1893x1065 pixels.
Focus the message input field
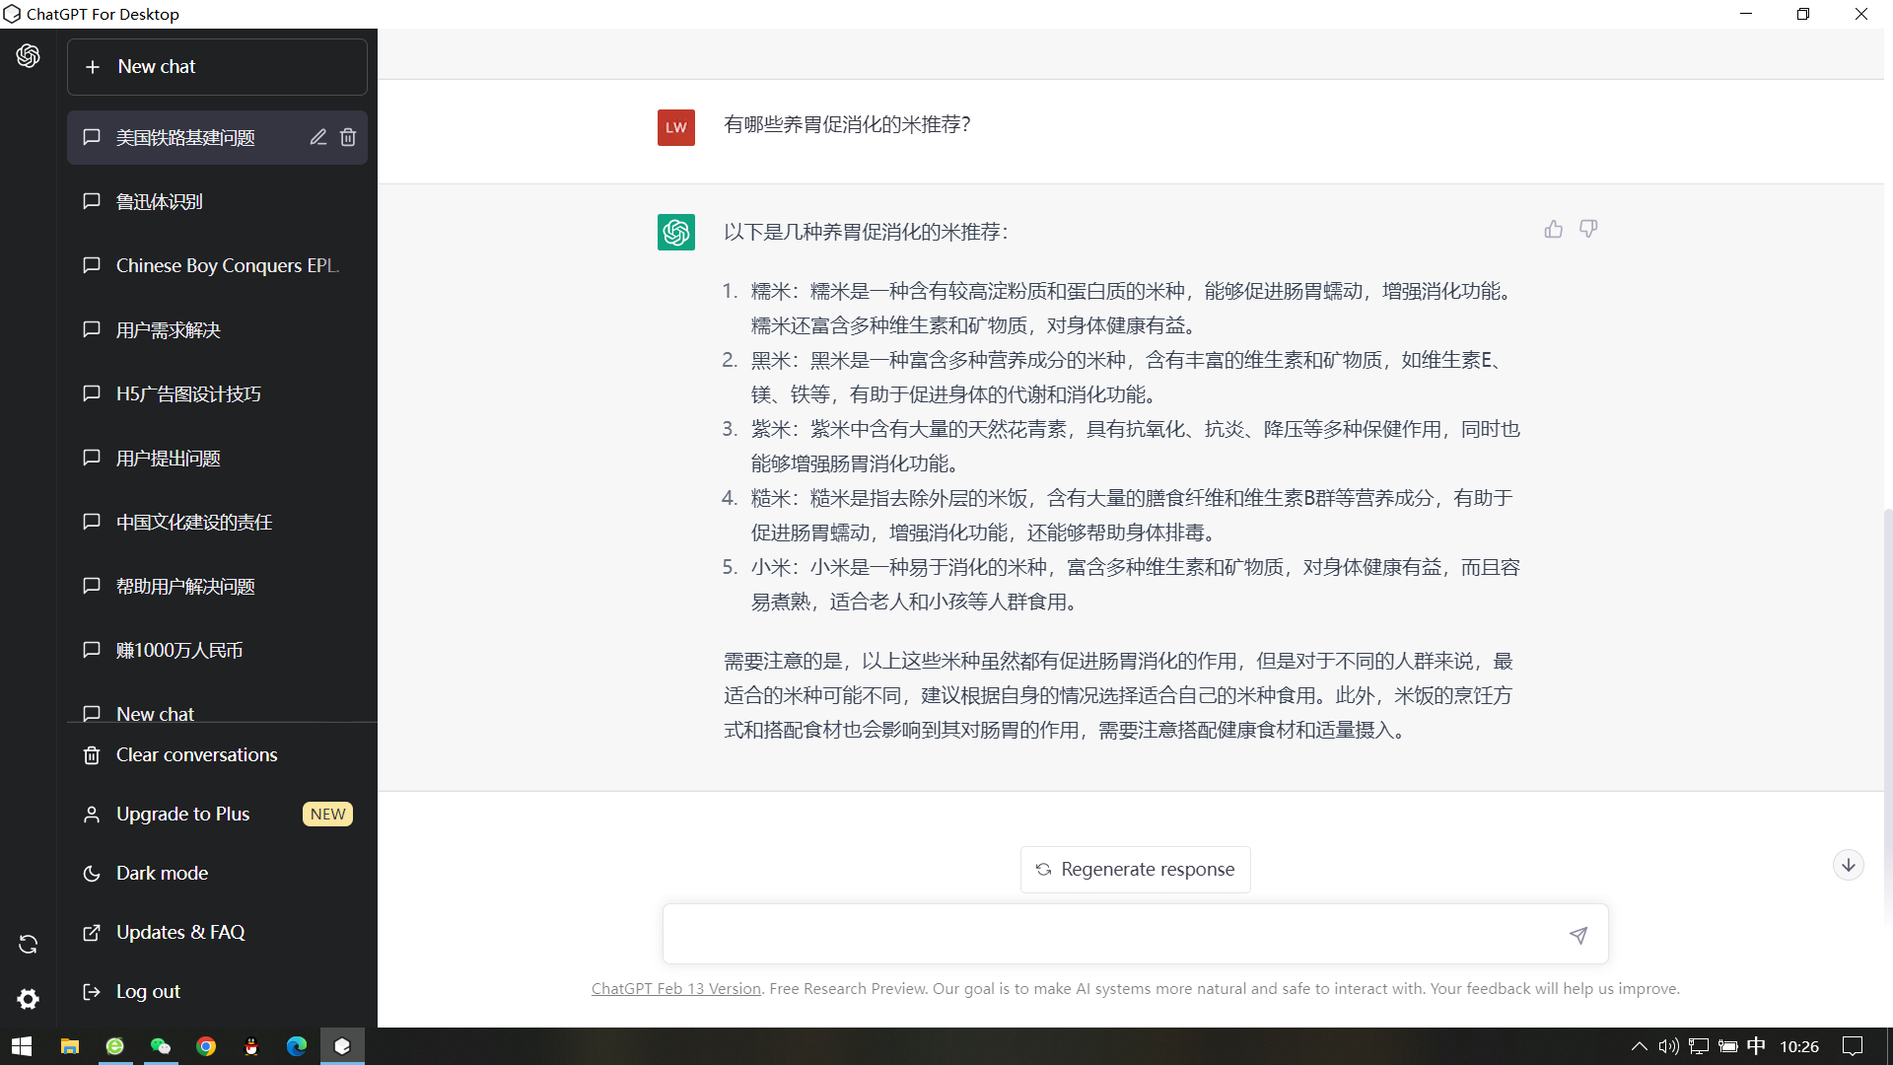point(1109,934)
